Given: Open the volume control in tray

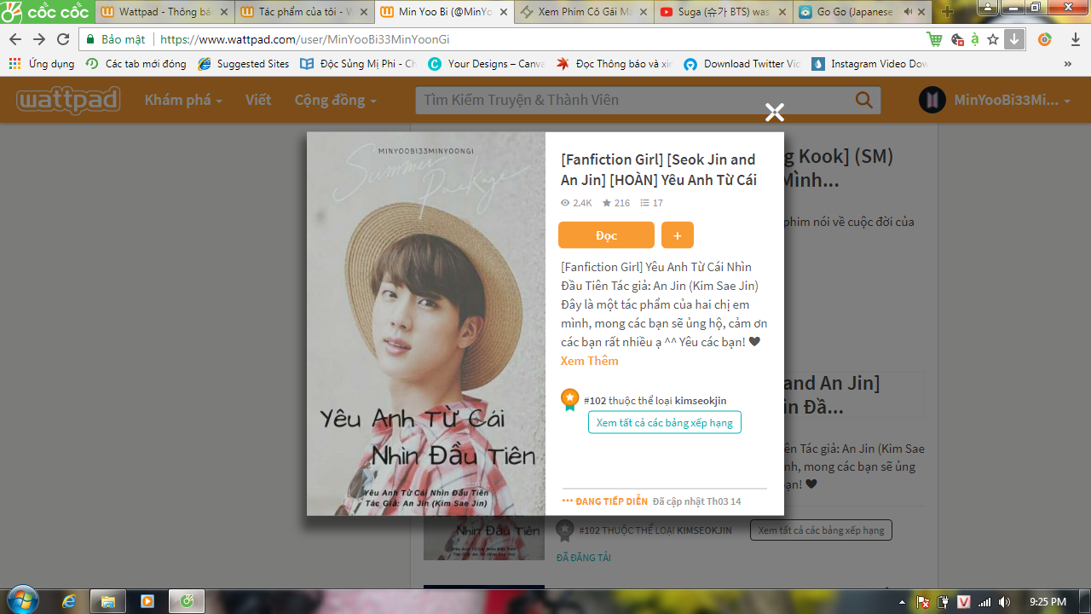Looking at the screenshot, I should pyautogui.click(x=1005, y=602).
